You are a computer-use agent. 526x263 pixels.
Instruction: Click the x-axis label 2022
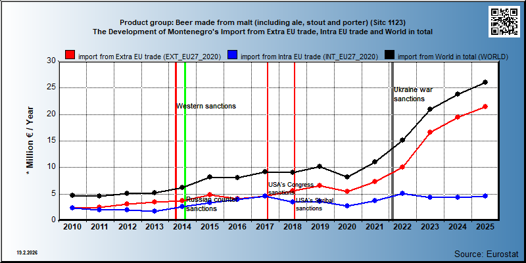coord(402,227)
